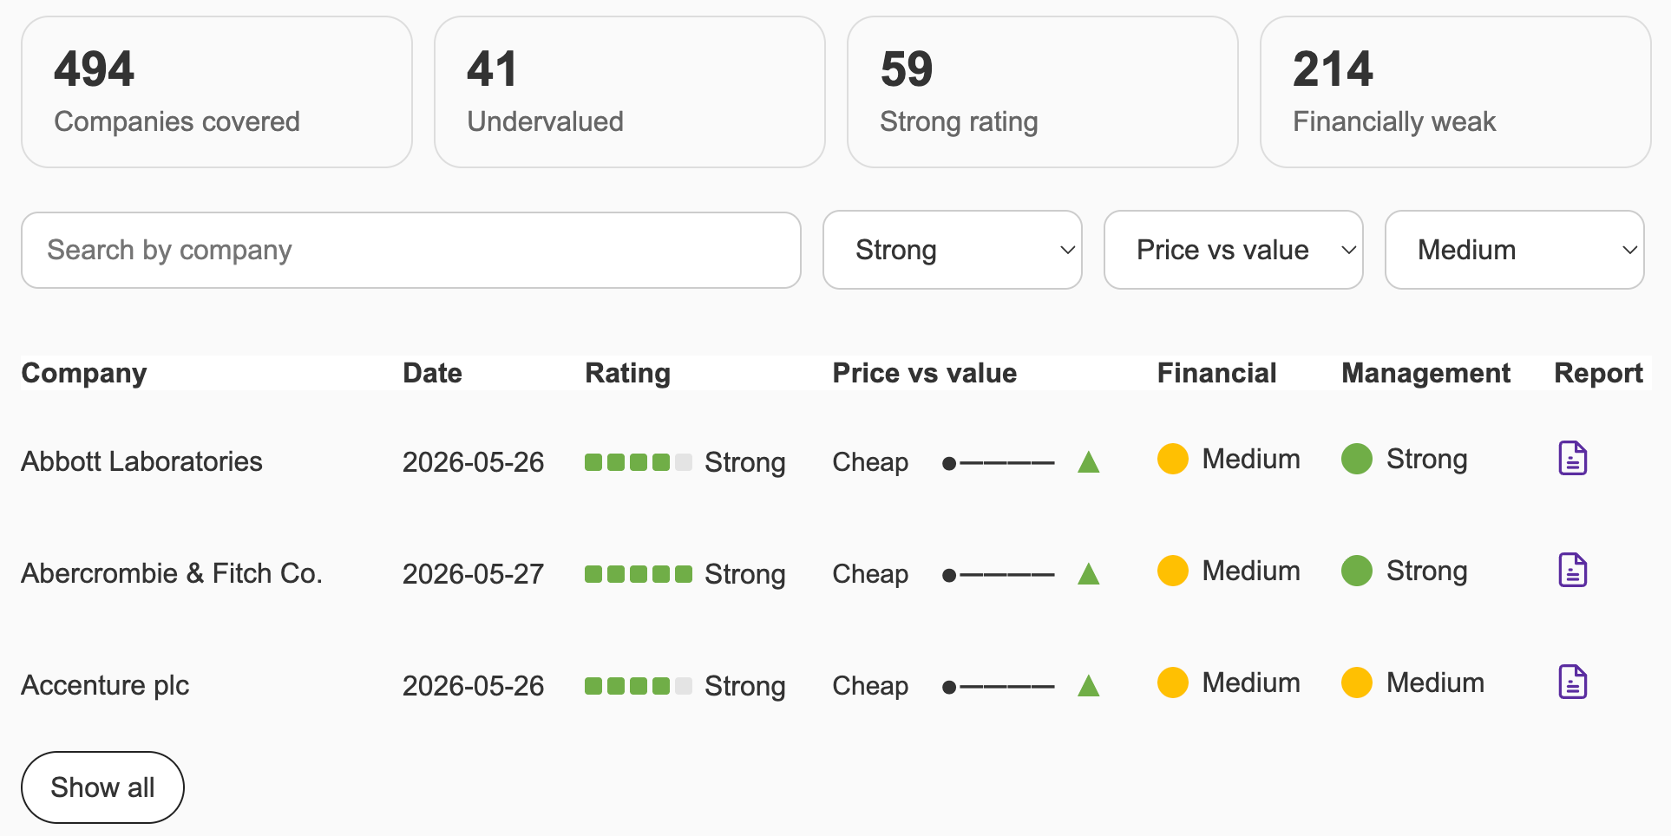Open the Abbott Laboratories report document icon
Viewport: 1671px width, 836px height.
[x=1572, y=459]
